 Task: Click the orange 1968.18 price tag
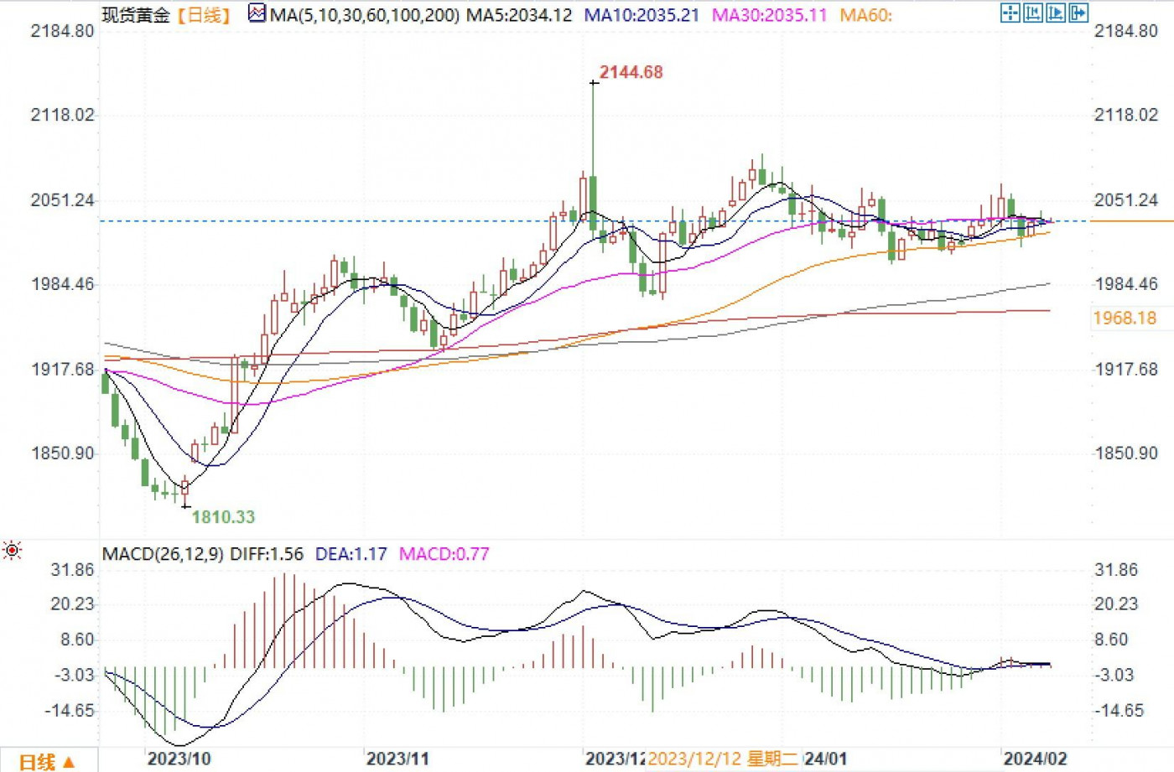point(1125,319)
